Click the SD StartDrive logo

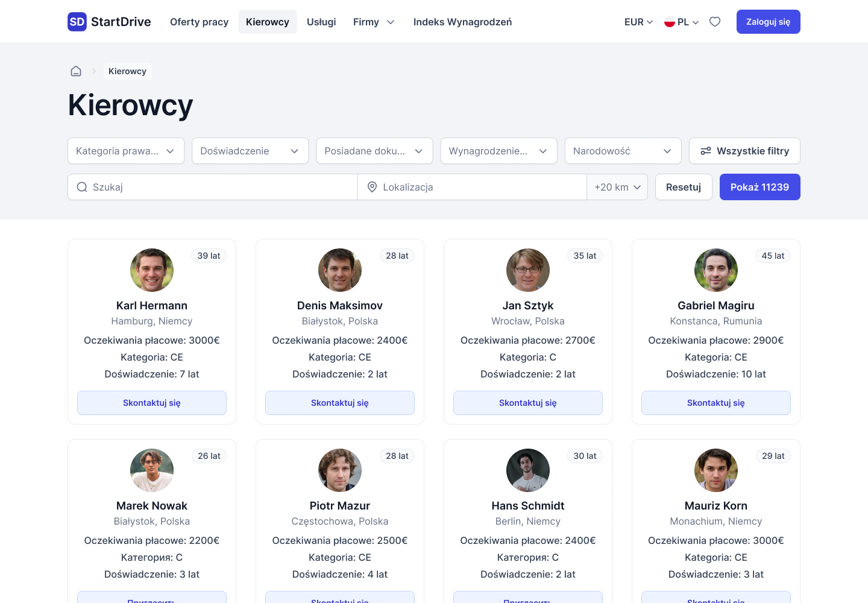click(108, 21)
